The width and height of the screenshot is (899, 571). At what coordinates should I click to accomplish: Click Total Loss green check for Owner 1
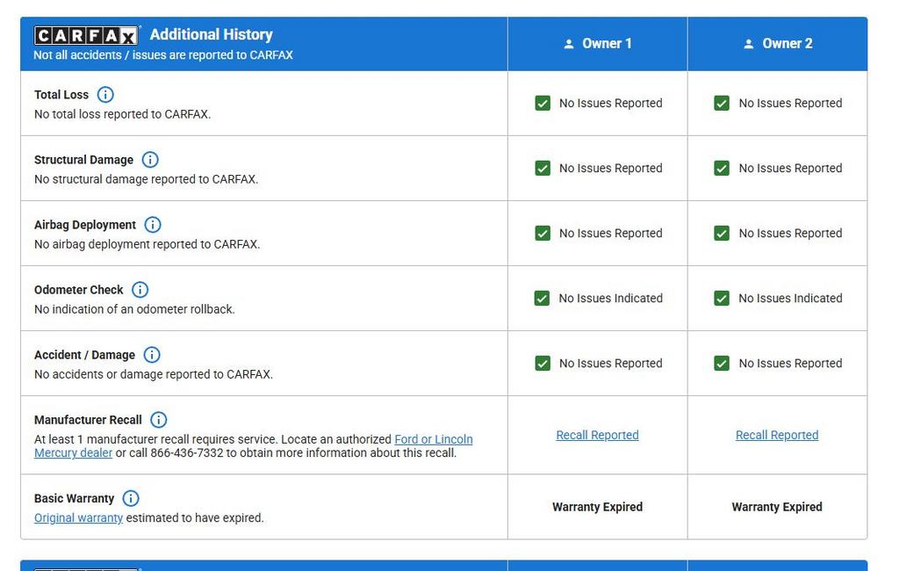[x=543, y=104]
